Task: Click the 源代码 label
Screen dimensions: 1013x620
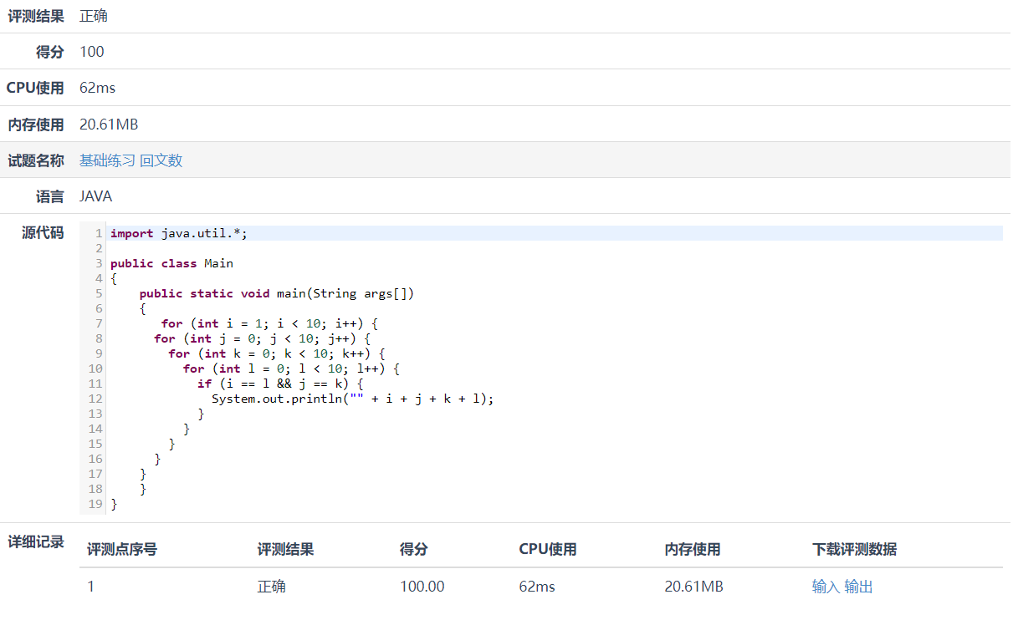Action: [43, 233]
